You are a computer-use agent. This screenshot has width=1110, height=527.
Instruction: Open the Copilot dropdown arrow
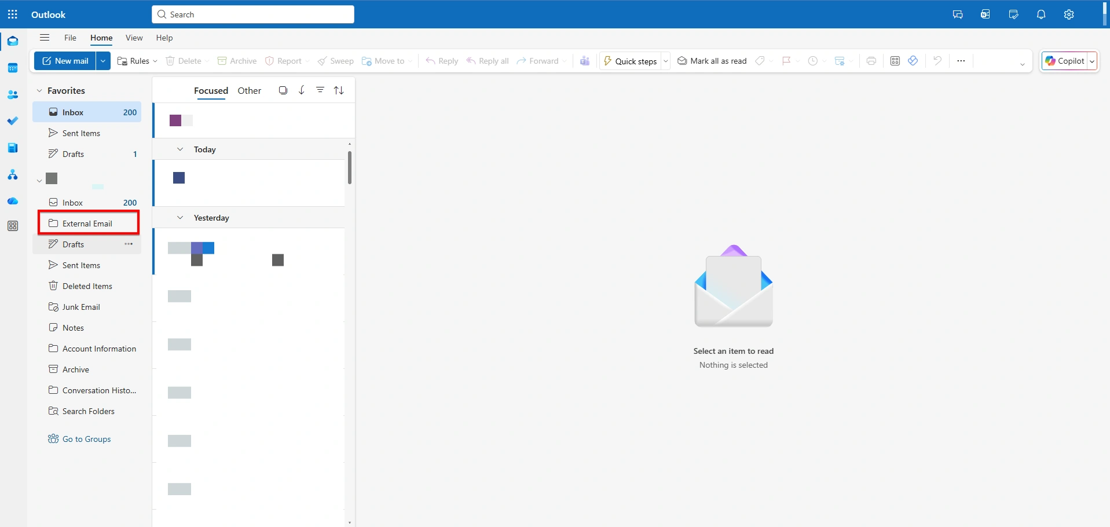pos(1092,61)
